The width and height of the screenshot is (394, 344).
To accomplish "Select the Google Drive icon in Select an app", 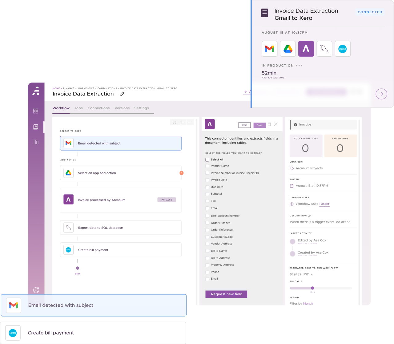I will (x=68, y=173).
